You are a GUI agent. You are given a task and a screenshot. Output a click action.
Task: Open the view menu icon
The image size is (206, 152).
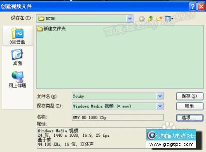point(169,19)
